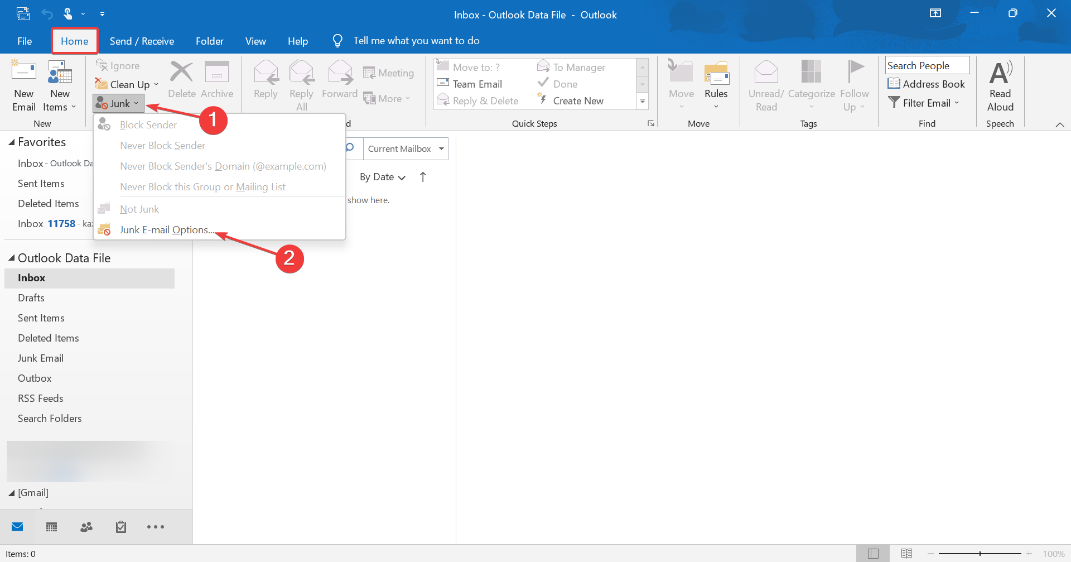Screen dimensions: 1071x562
Task: Create a New Email
Action: [x=24, y=86]
